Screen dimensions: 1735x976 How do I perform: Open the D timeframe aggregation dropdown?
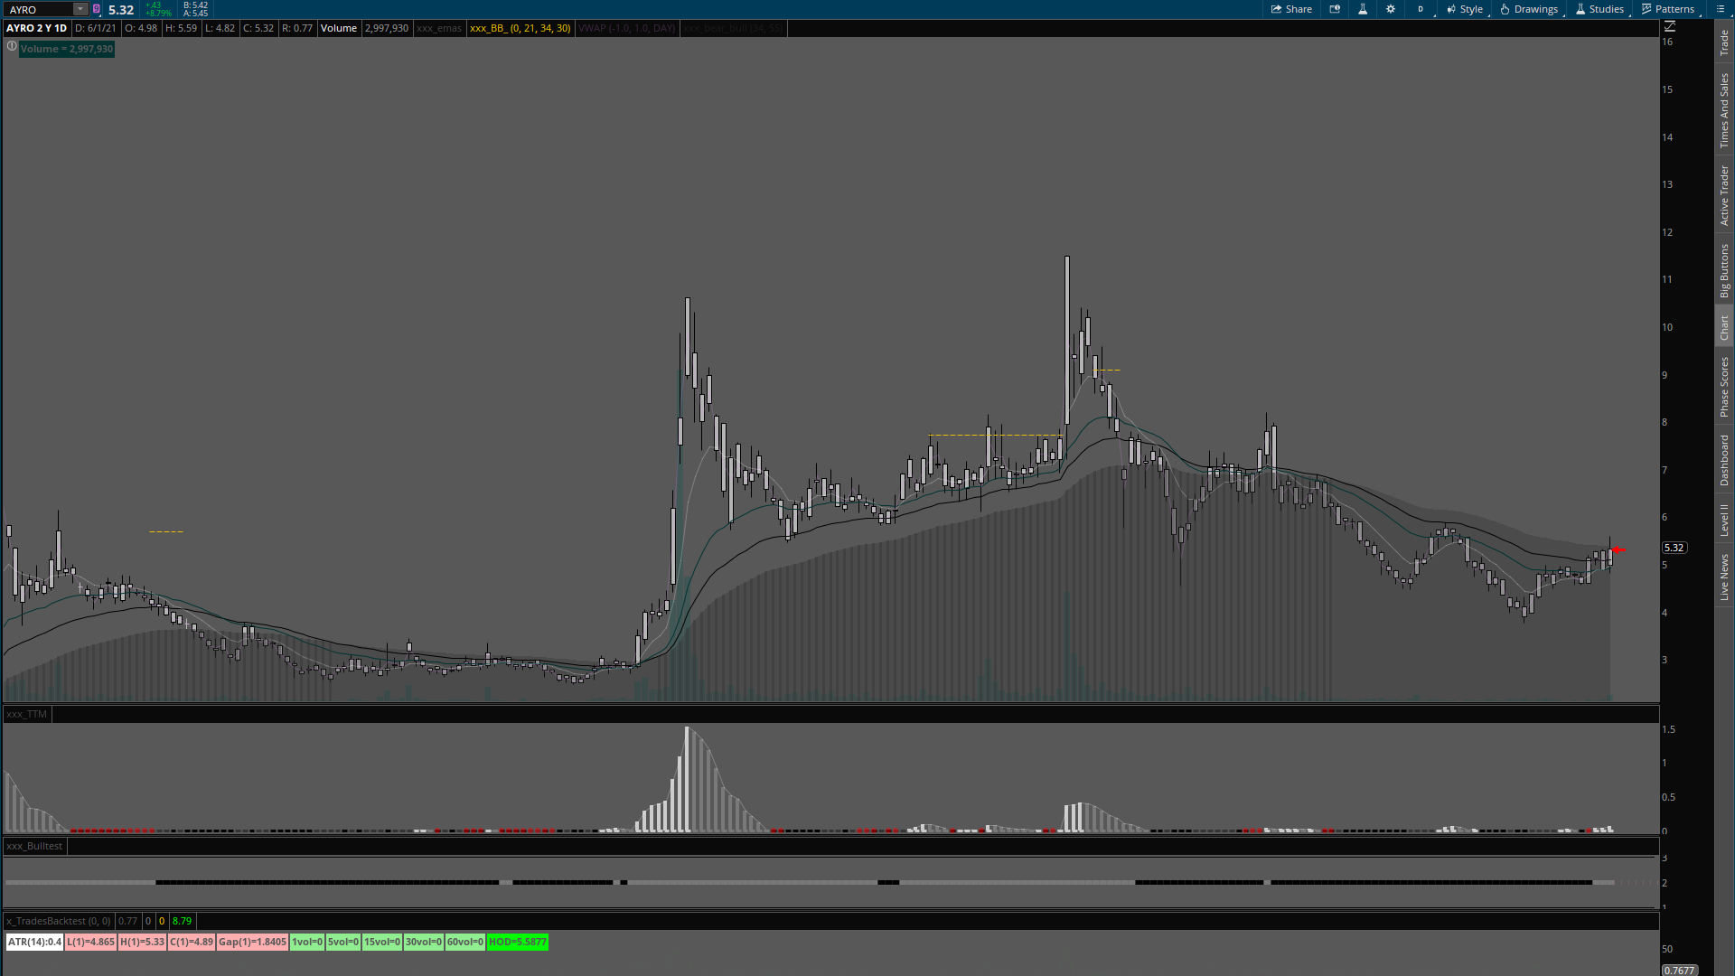click(1421, 9)
